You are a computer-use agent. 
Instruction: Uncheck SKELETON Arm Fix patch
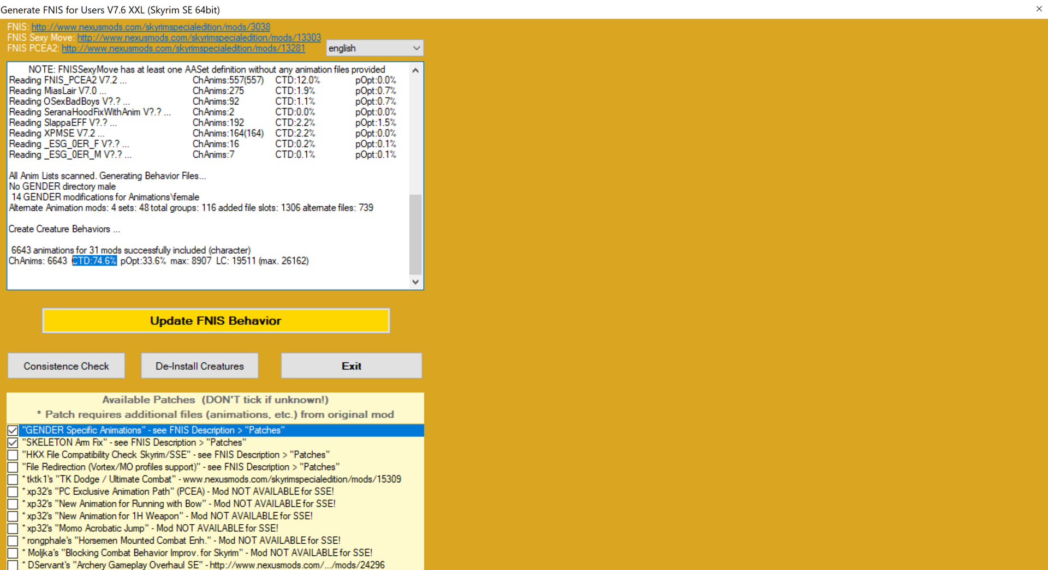click(x=13, y=442)
